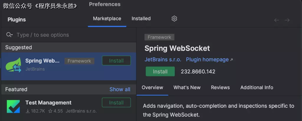
Task: Click the Show all link for Featured
Action: [x=120, y=89]
